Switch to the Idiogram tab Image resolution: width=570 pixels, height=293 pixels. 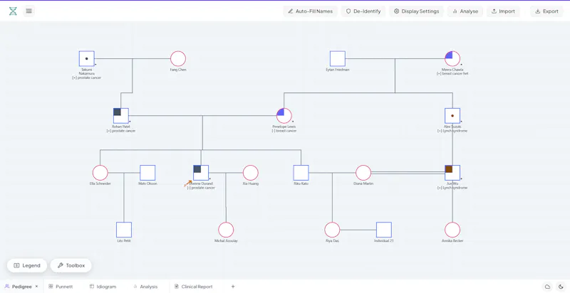(103, 287)
